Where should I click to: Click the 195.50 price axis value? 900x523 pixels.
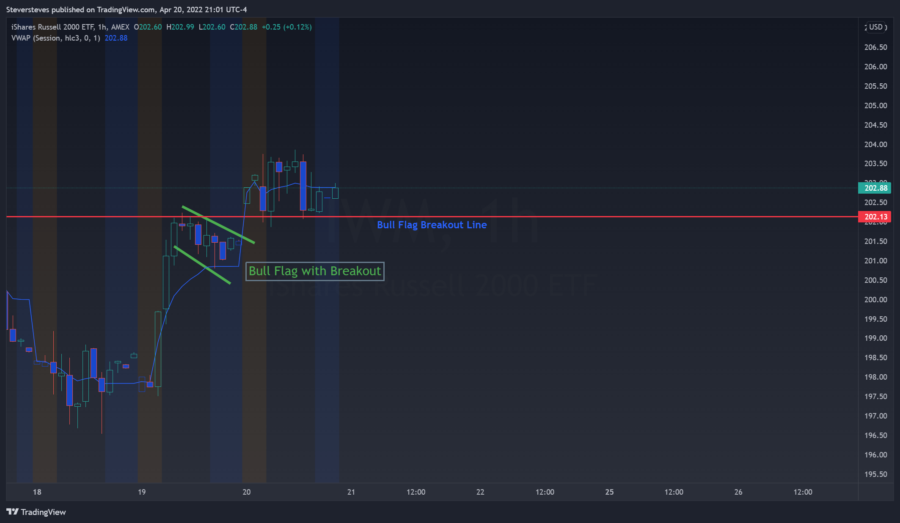tap(875, 474)
